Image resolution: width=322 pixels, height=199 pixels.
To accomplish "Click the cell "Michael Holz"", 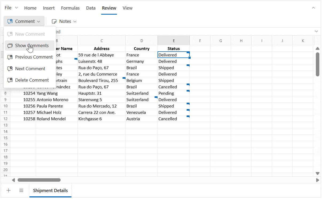I will point(57,112).
